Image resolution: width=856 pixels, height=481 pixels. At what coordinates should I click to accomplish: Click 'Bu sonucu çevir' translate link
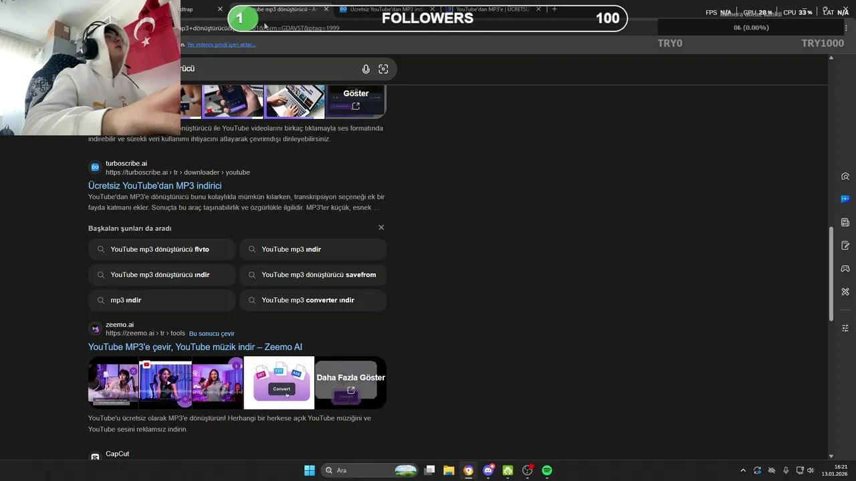pyautogui.click(x=212, y=333)
